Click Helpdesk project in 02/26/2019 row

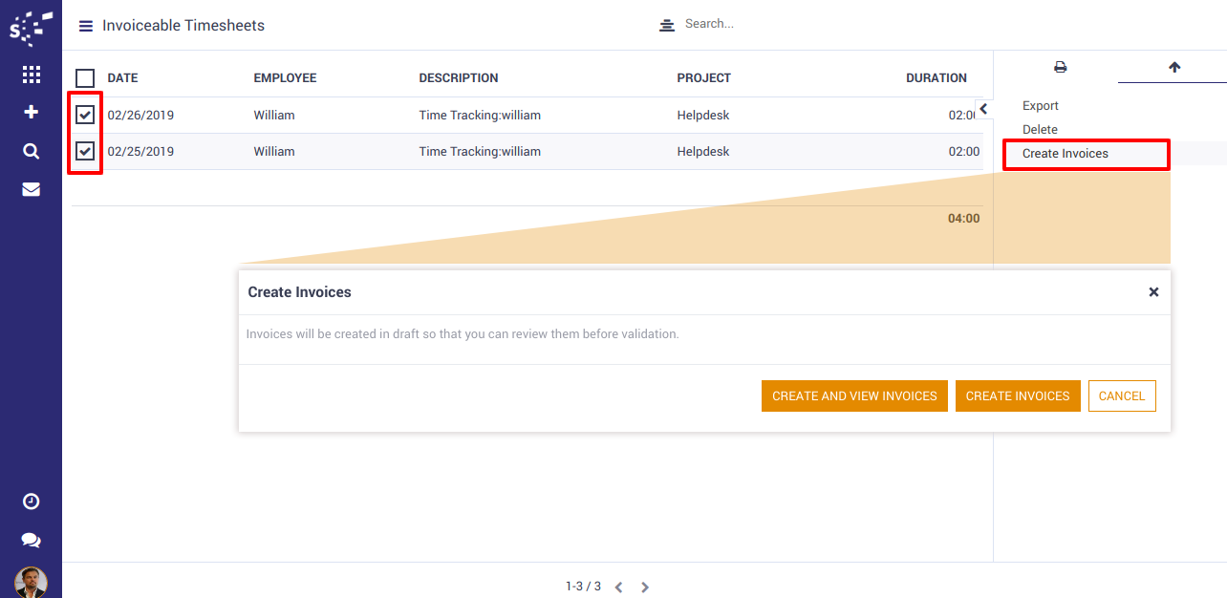coord(703,116)
